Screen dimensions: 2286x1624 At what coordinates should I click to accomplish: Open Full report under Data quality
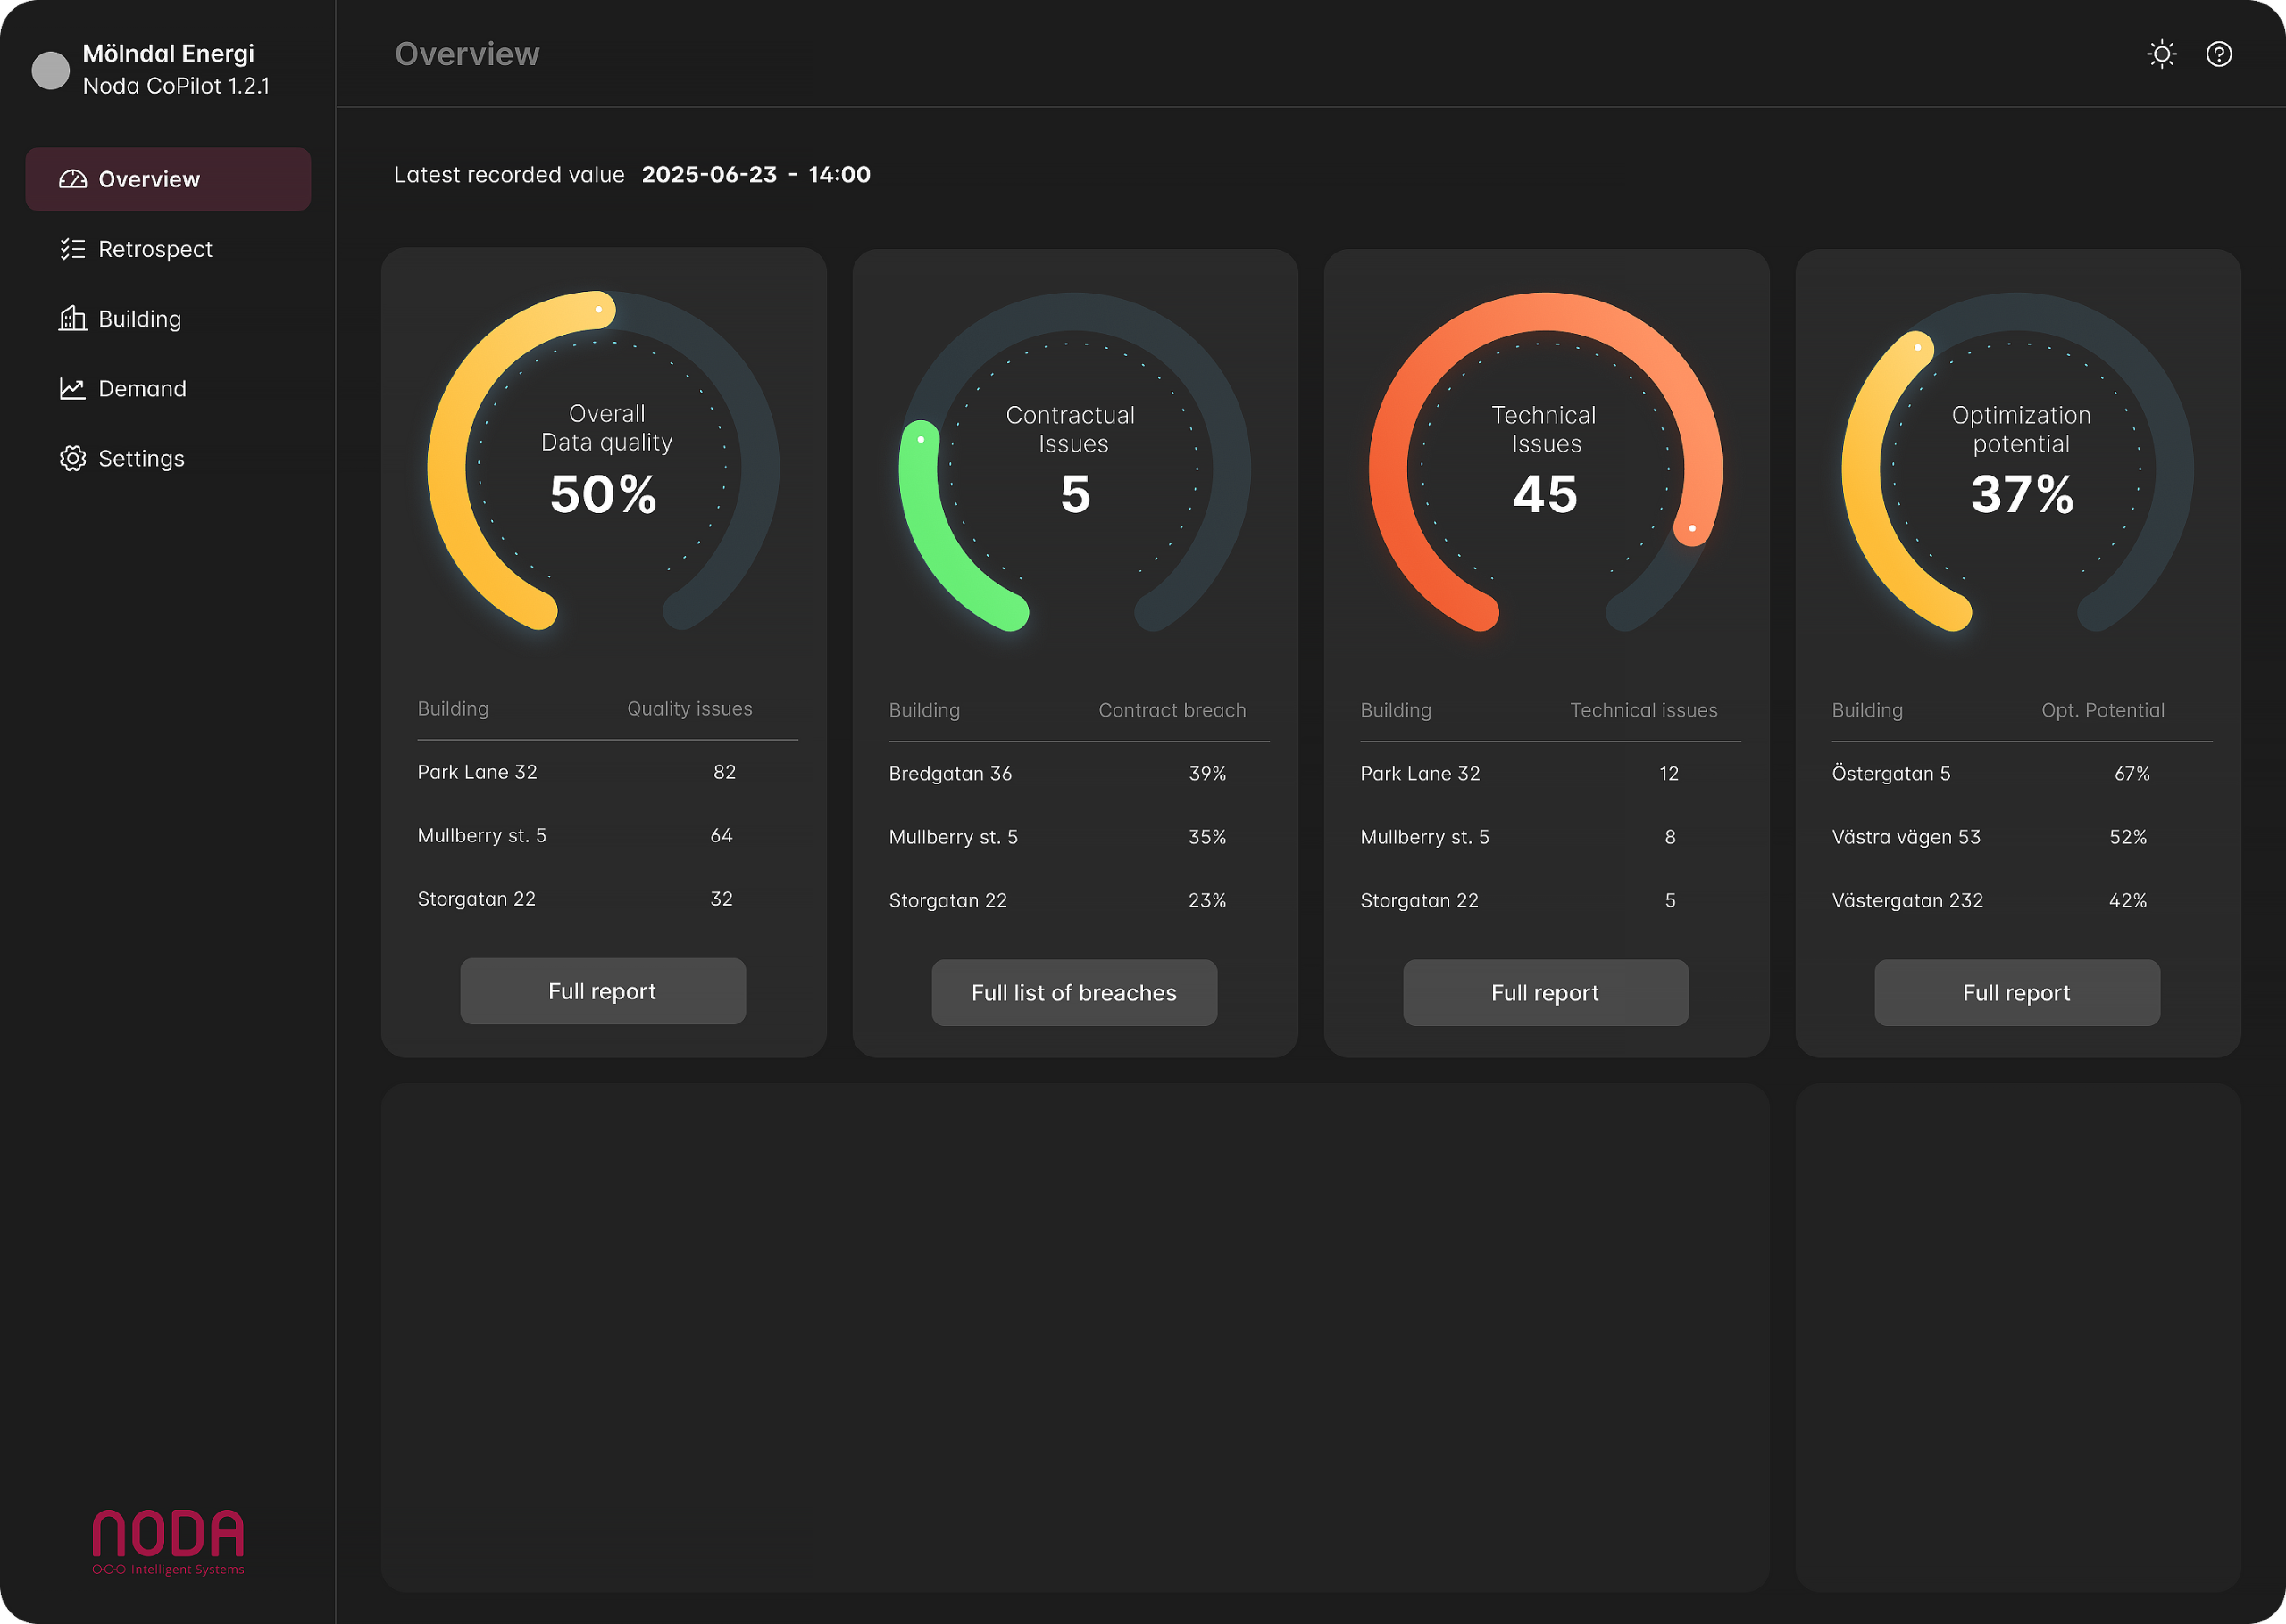click(x=602, y=991)
